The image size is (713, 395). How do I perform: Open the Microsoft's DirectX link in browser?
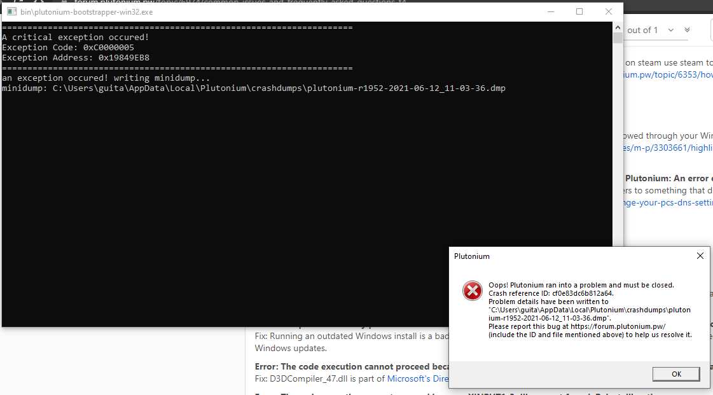(x=418, y=378)
